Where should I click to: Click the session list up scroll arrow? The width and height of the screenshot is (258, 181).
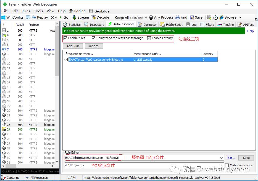pyautogui.click(x=57, y=24)
